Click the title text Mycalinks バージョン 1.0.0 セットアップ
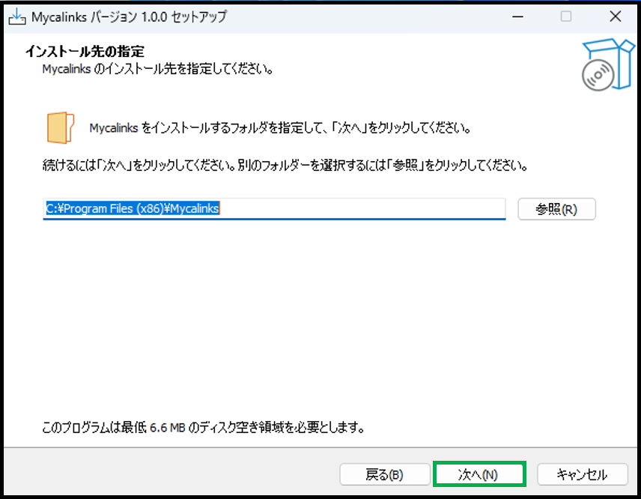Viewport: 641px width, 499px height. (x=129, y=16)
